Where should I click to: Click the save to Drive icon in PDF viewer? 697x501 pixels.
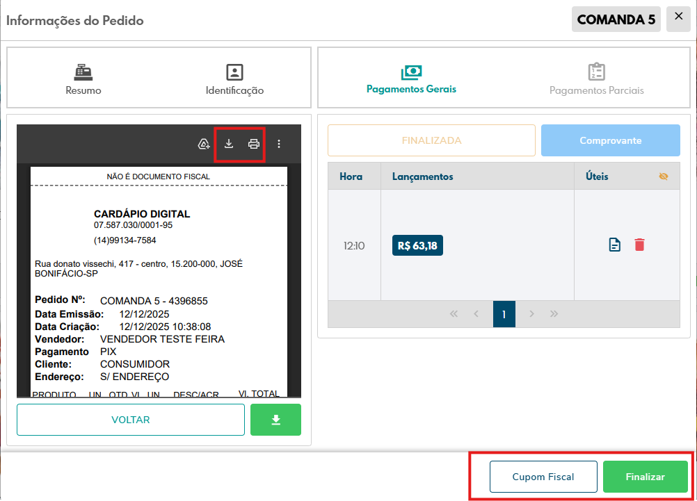pos(204,144)
